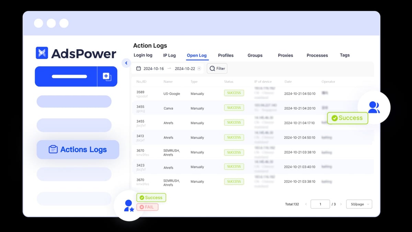Viewport: 412px width, 232px height.
Task: Click the IP of device column header
Action: tap(263, 82)
